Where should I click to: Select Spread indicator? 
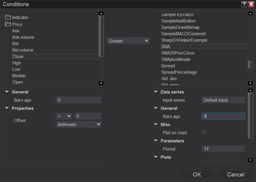[168, 66]
